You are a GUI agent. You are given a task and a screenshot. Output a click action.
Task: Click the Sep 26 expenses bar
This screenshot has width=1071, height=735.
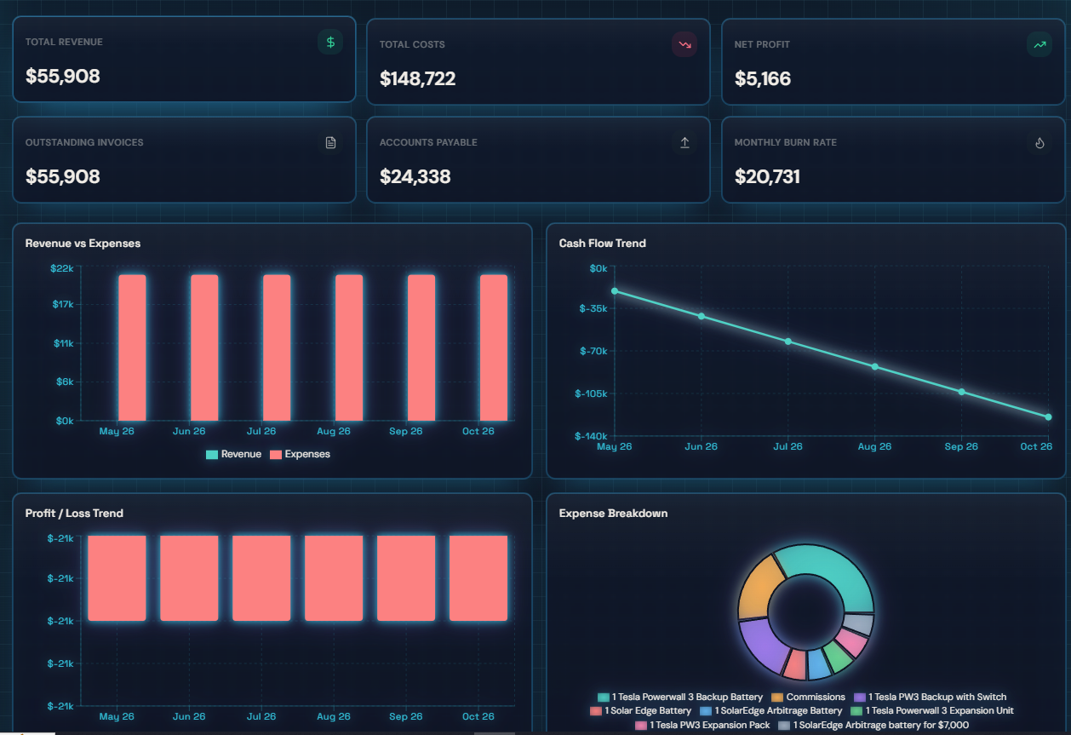[421, 347]
